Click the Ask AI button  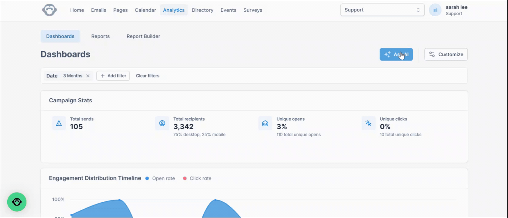pyautogui.click(x=396, y=54)
